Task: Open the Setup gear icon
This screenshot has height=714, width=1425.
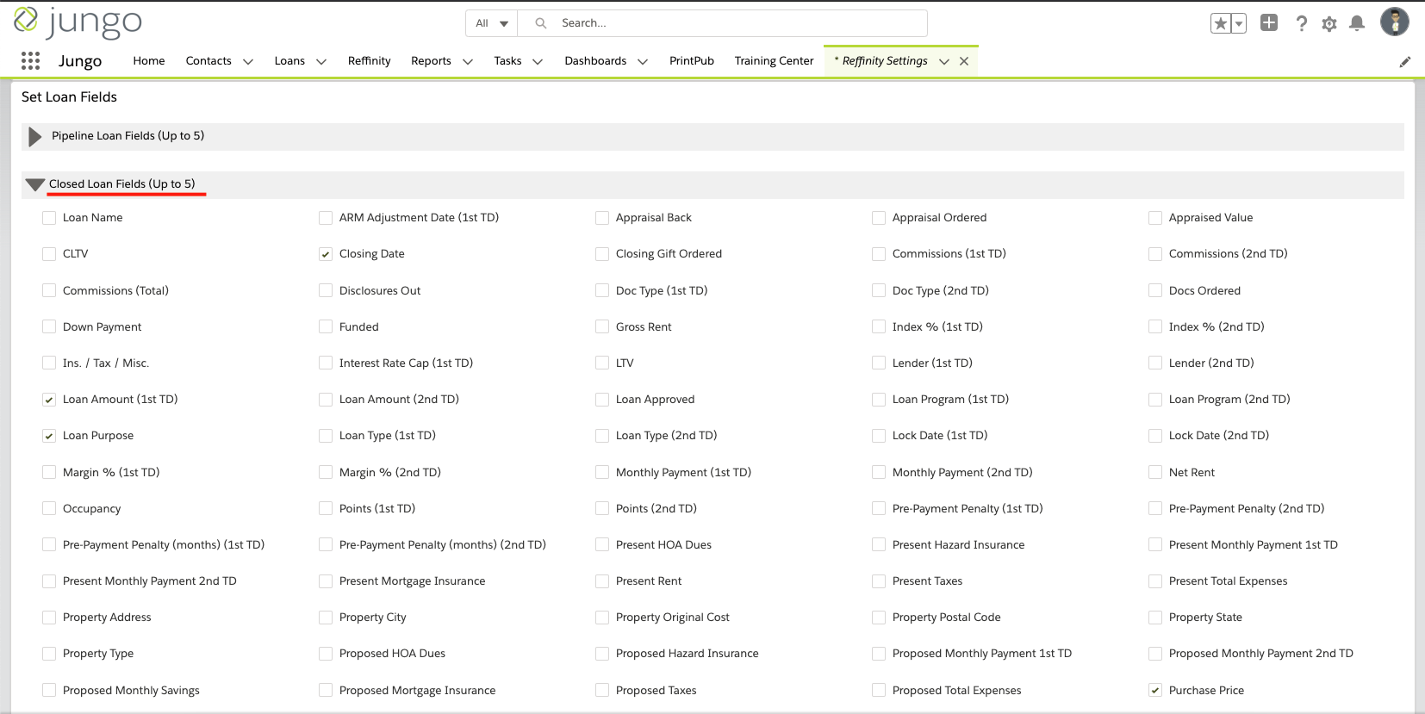Action: tap(1329, 24)
